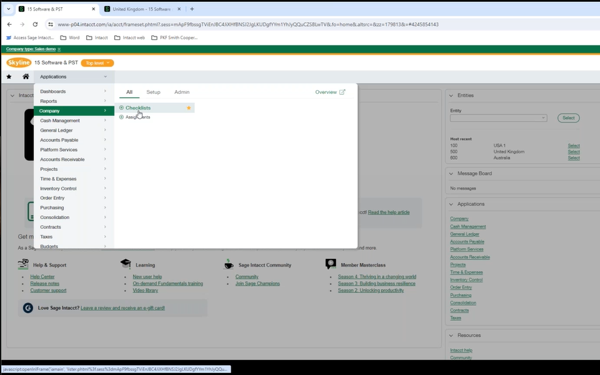Select Accounts Receivable menu item
The image size is (600, 375).
74,159
